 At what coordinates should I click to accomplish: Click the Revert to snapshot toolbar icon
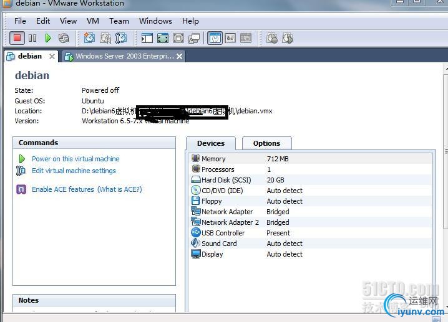(105, 38)
